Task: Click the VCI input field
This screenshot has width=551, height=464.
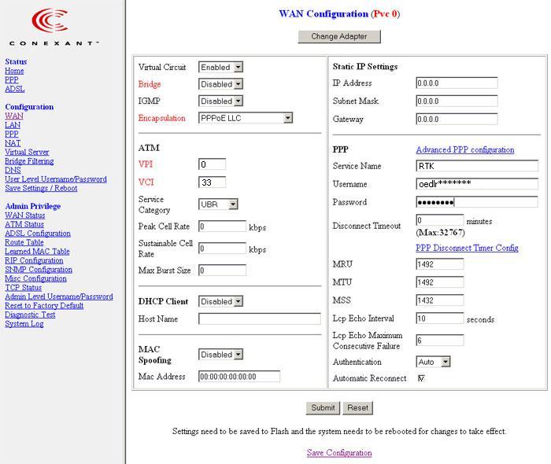Action: click(x=213, y=182)
